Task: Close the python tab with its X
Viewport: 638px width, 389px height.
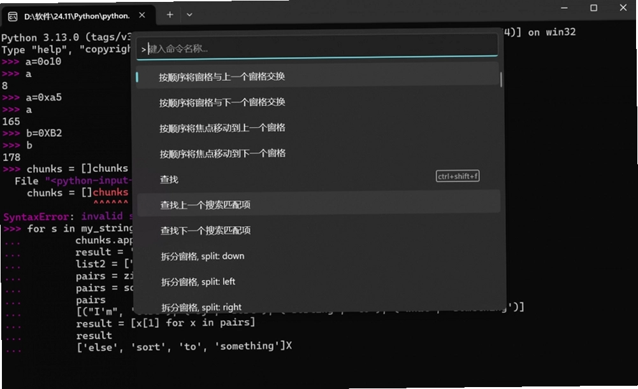Action: pyautogui.click(x=142, y=15)
